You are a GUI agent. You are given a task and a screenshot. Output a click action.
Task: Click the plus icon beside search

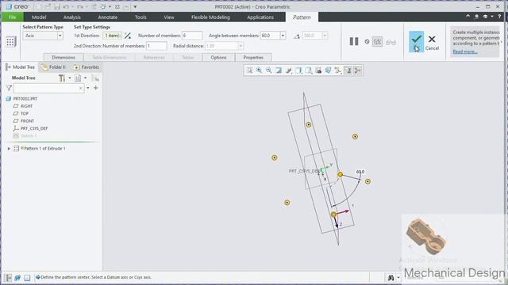point(96,88)
